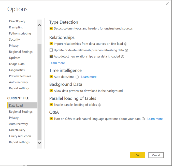Click the sidebar vertical scrollbar thumb
Image resolution: width=172 pixels, height=166 pixels.
[39, 92]
